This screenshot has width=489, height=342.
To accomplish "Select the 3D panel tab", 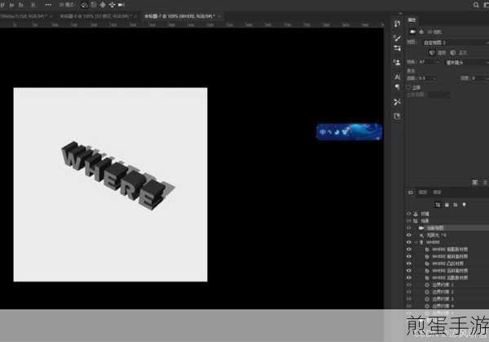I will tap(411, 193).
